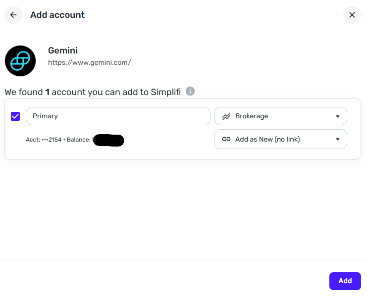This screenshot has height=299, width=367.
Task: Click the bullet separator before Balance
Action: (64, 140)
